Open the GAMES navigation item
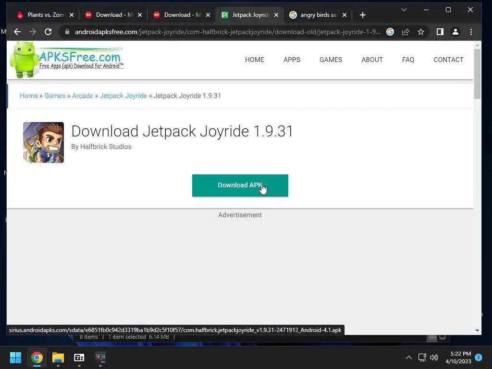 [331, 60]
